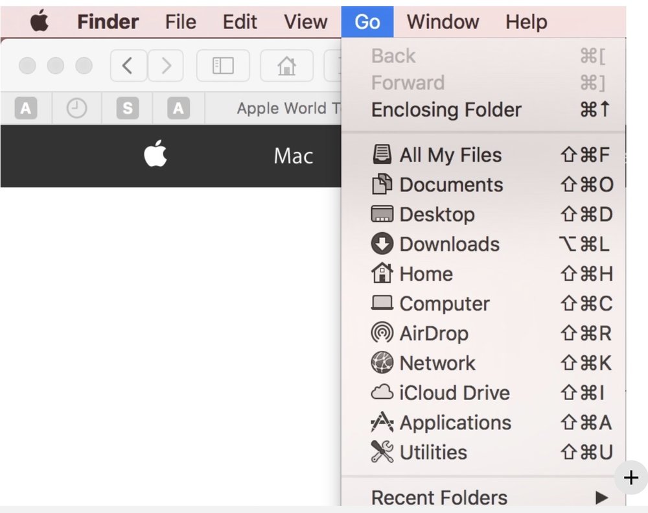Click the Applications icon

click(x=382, y=422)
